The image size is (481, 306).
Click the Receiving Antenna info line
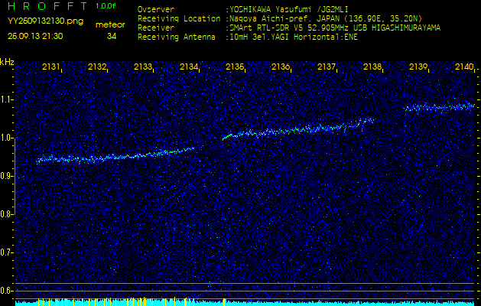pos(247,36)
